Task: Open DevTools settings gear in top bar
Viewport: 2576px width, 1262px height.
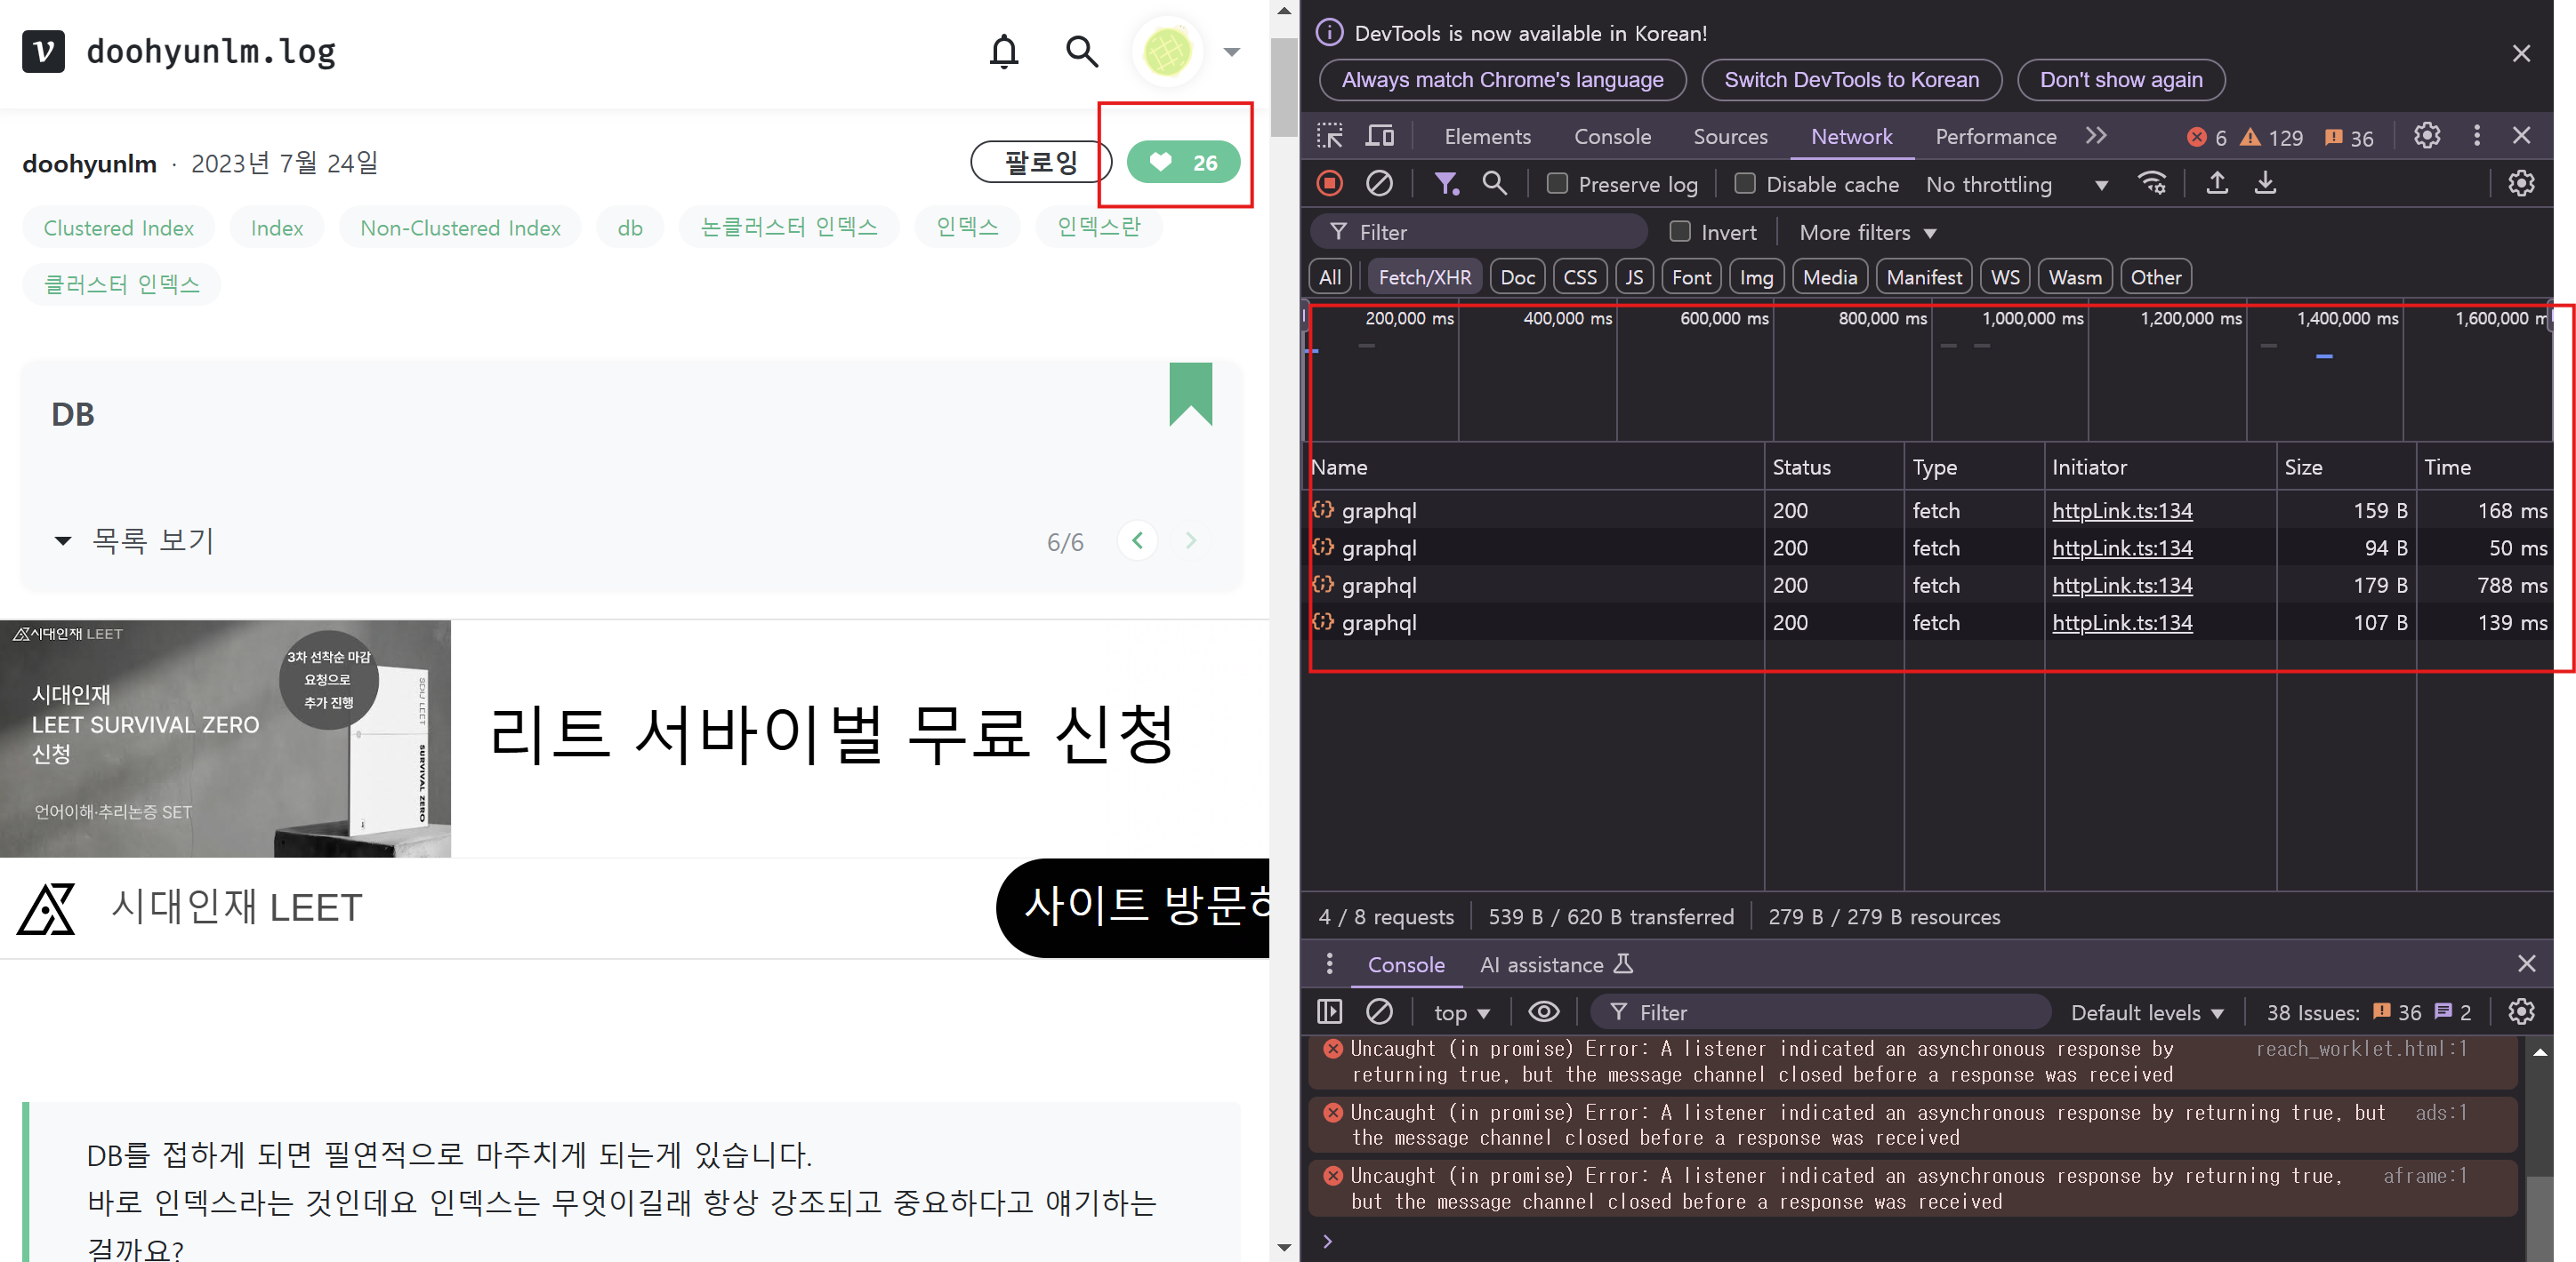Action: (x=2426, y=136)
